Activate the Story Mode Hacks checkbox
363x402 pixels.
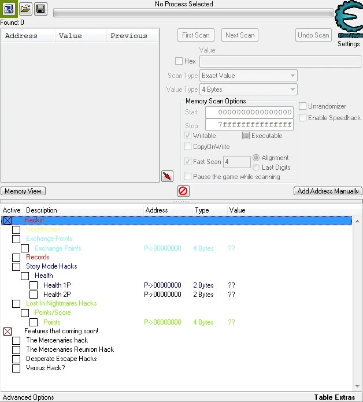[x=16, y=267]
